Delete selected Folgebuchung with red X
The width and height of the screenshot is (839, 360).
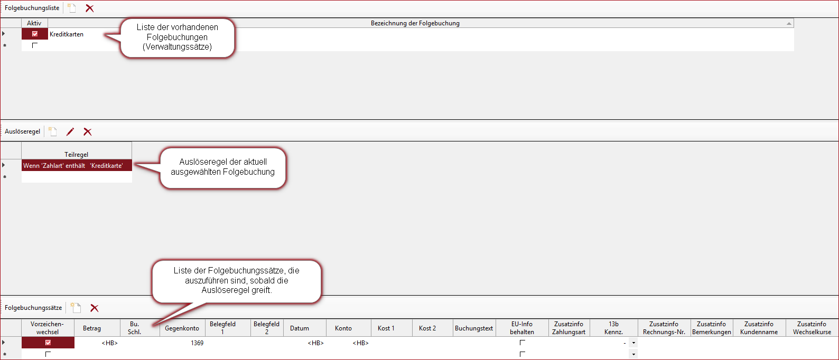(90, 8)
